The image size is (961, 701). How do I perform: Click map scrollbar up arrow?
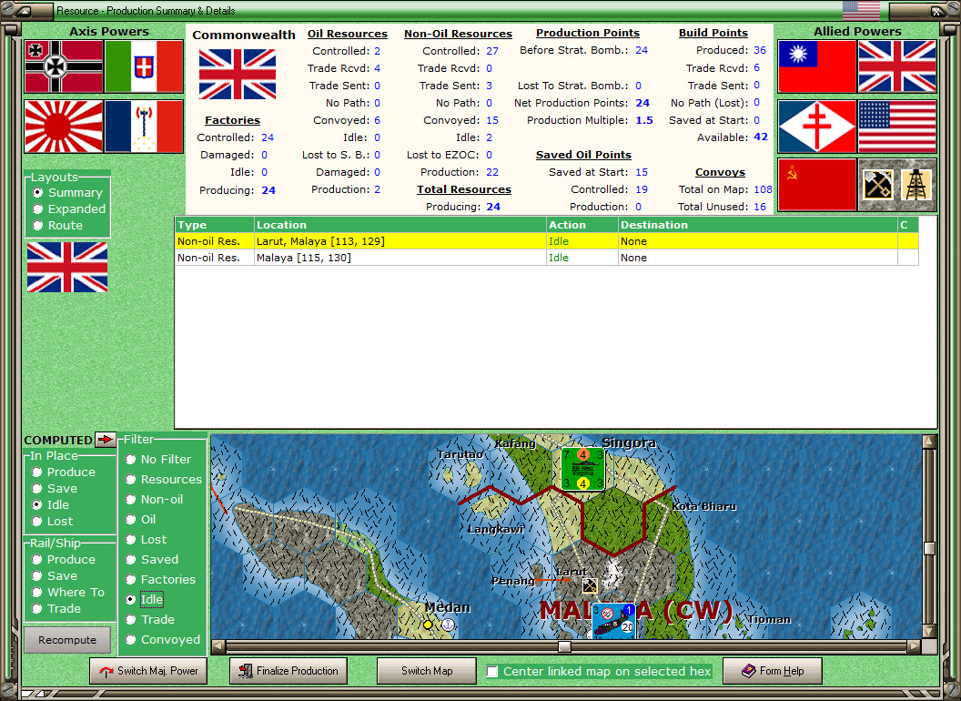pyautogui.click(x=929, y=441)
